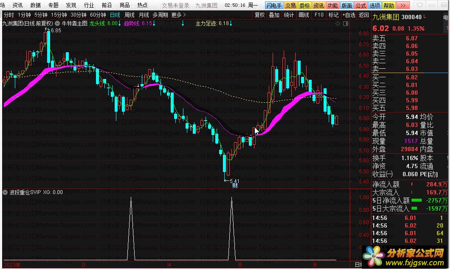The width and height of the screenshot is (451, 270).
Task: Open F10 company info
Action: pos(319,15)
